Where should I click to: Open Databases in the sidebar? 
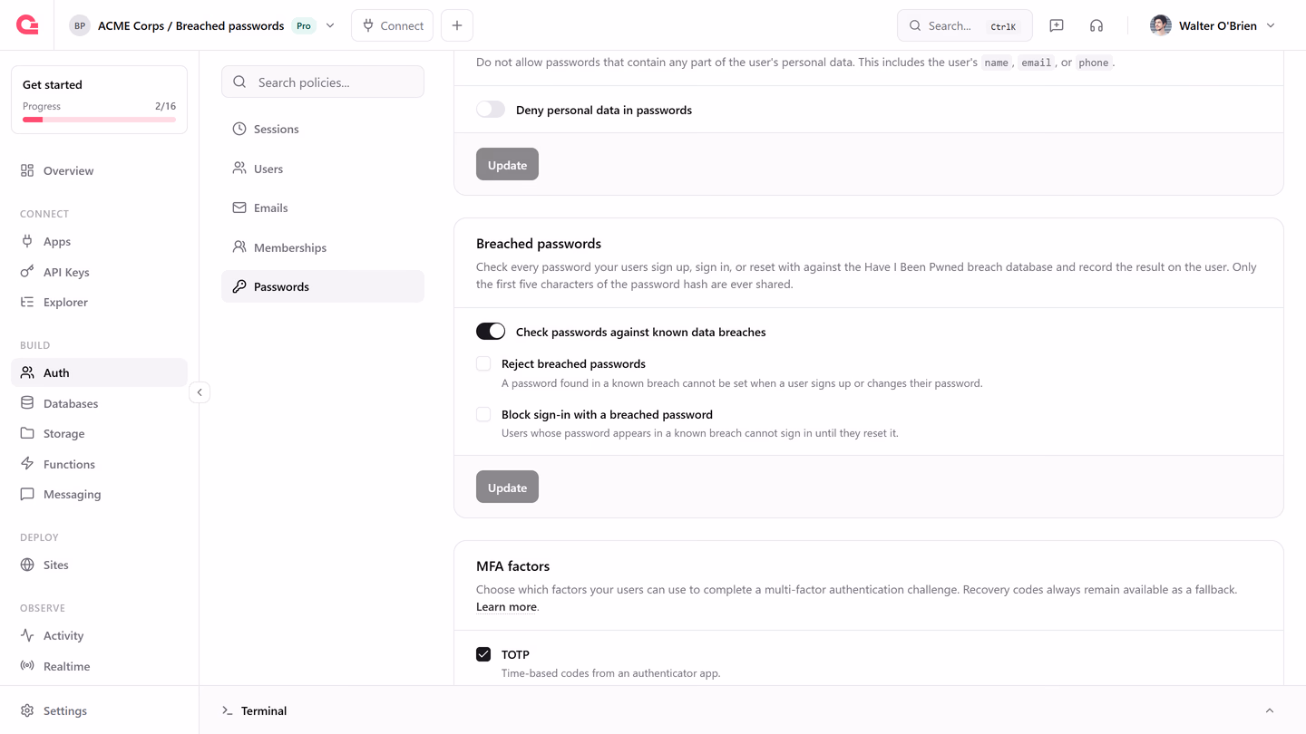(99, 403)
